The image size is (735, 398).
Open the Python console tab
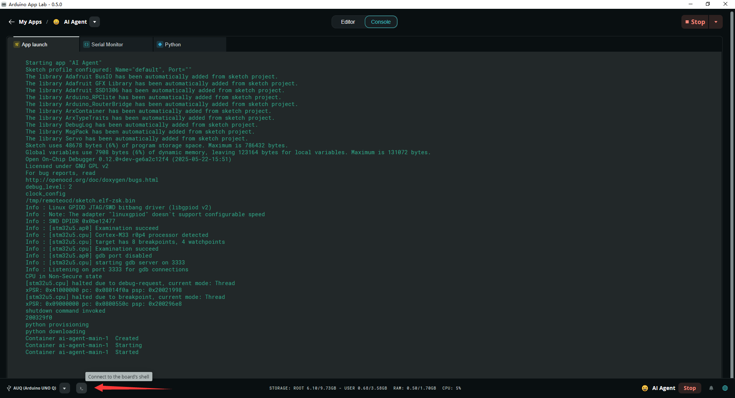pos(190,44)
